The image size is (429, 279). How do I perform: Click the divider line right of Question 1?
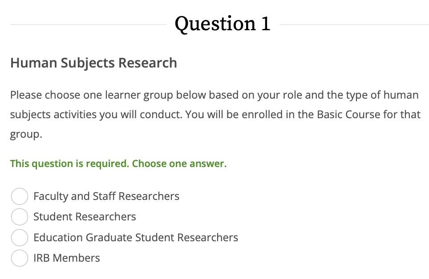tap(354, 25)
